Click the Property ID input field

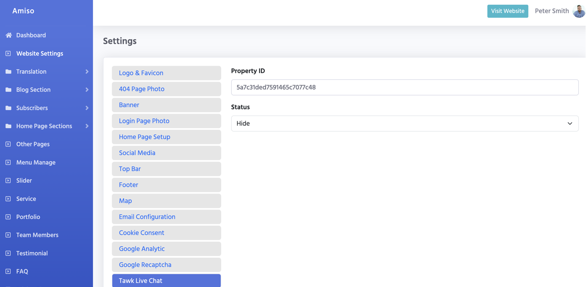point(404,88)
